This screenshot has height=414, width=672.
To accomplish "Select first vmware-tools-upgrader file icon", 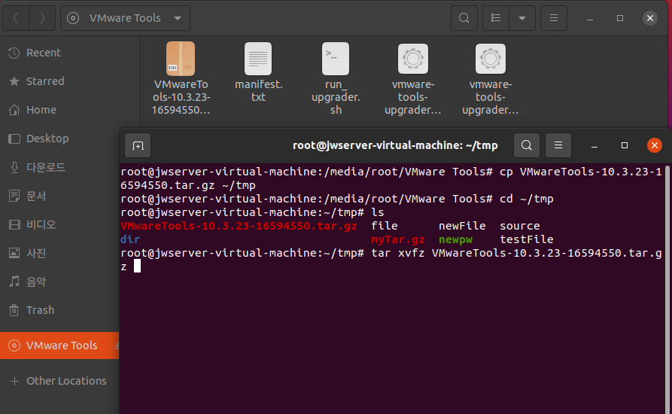I will coord(413,59).
